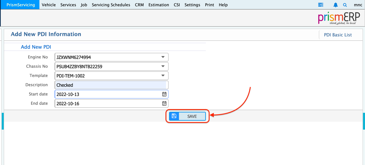Go to PDI Basic List

click(338, 35)
